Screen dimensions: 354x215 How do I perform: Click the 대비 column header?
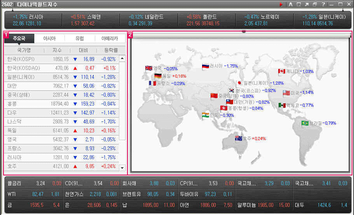[83, 50]
